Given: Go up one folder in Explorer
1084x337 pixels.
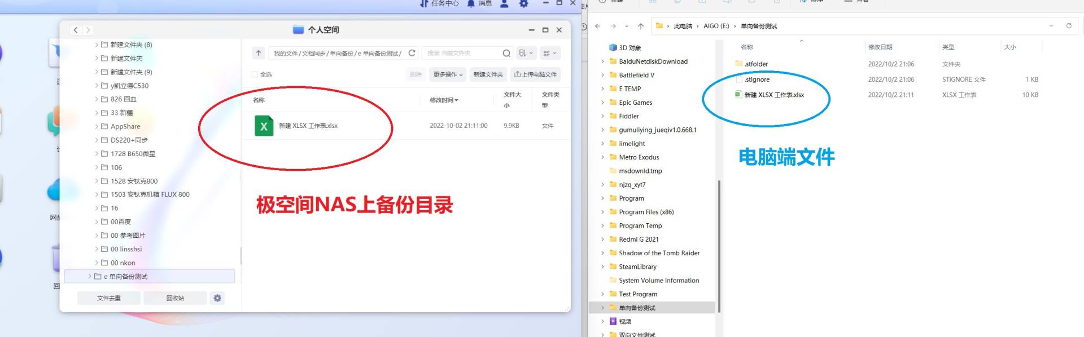Looking at the screenshot, I should 641,26.
